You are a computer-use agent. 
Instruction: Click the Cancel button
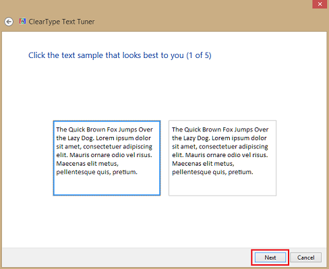coord(305,258)
